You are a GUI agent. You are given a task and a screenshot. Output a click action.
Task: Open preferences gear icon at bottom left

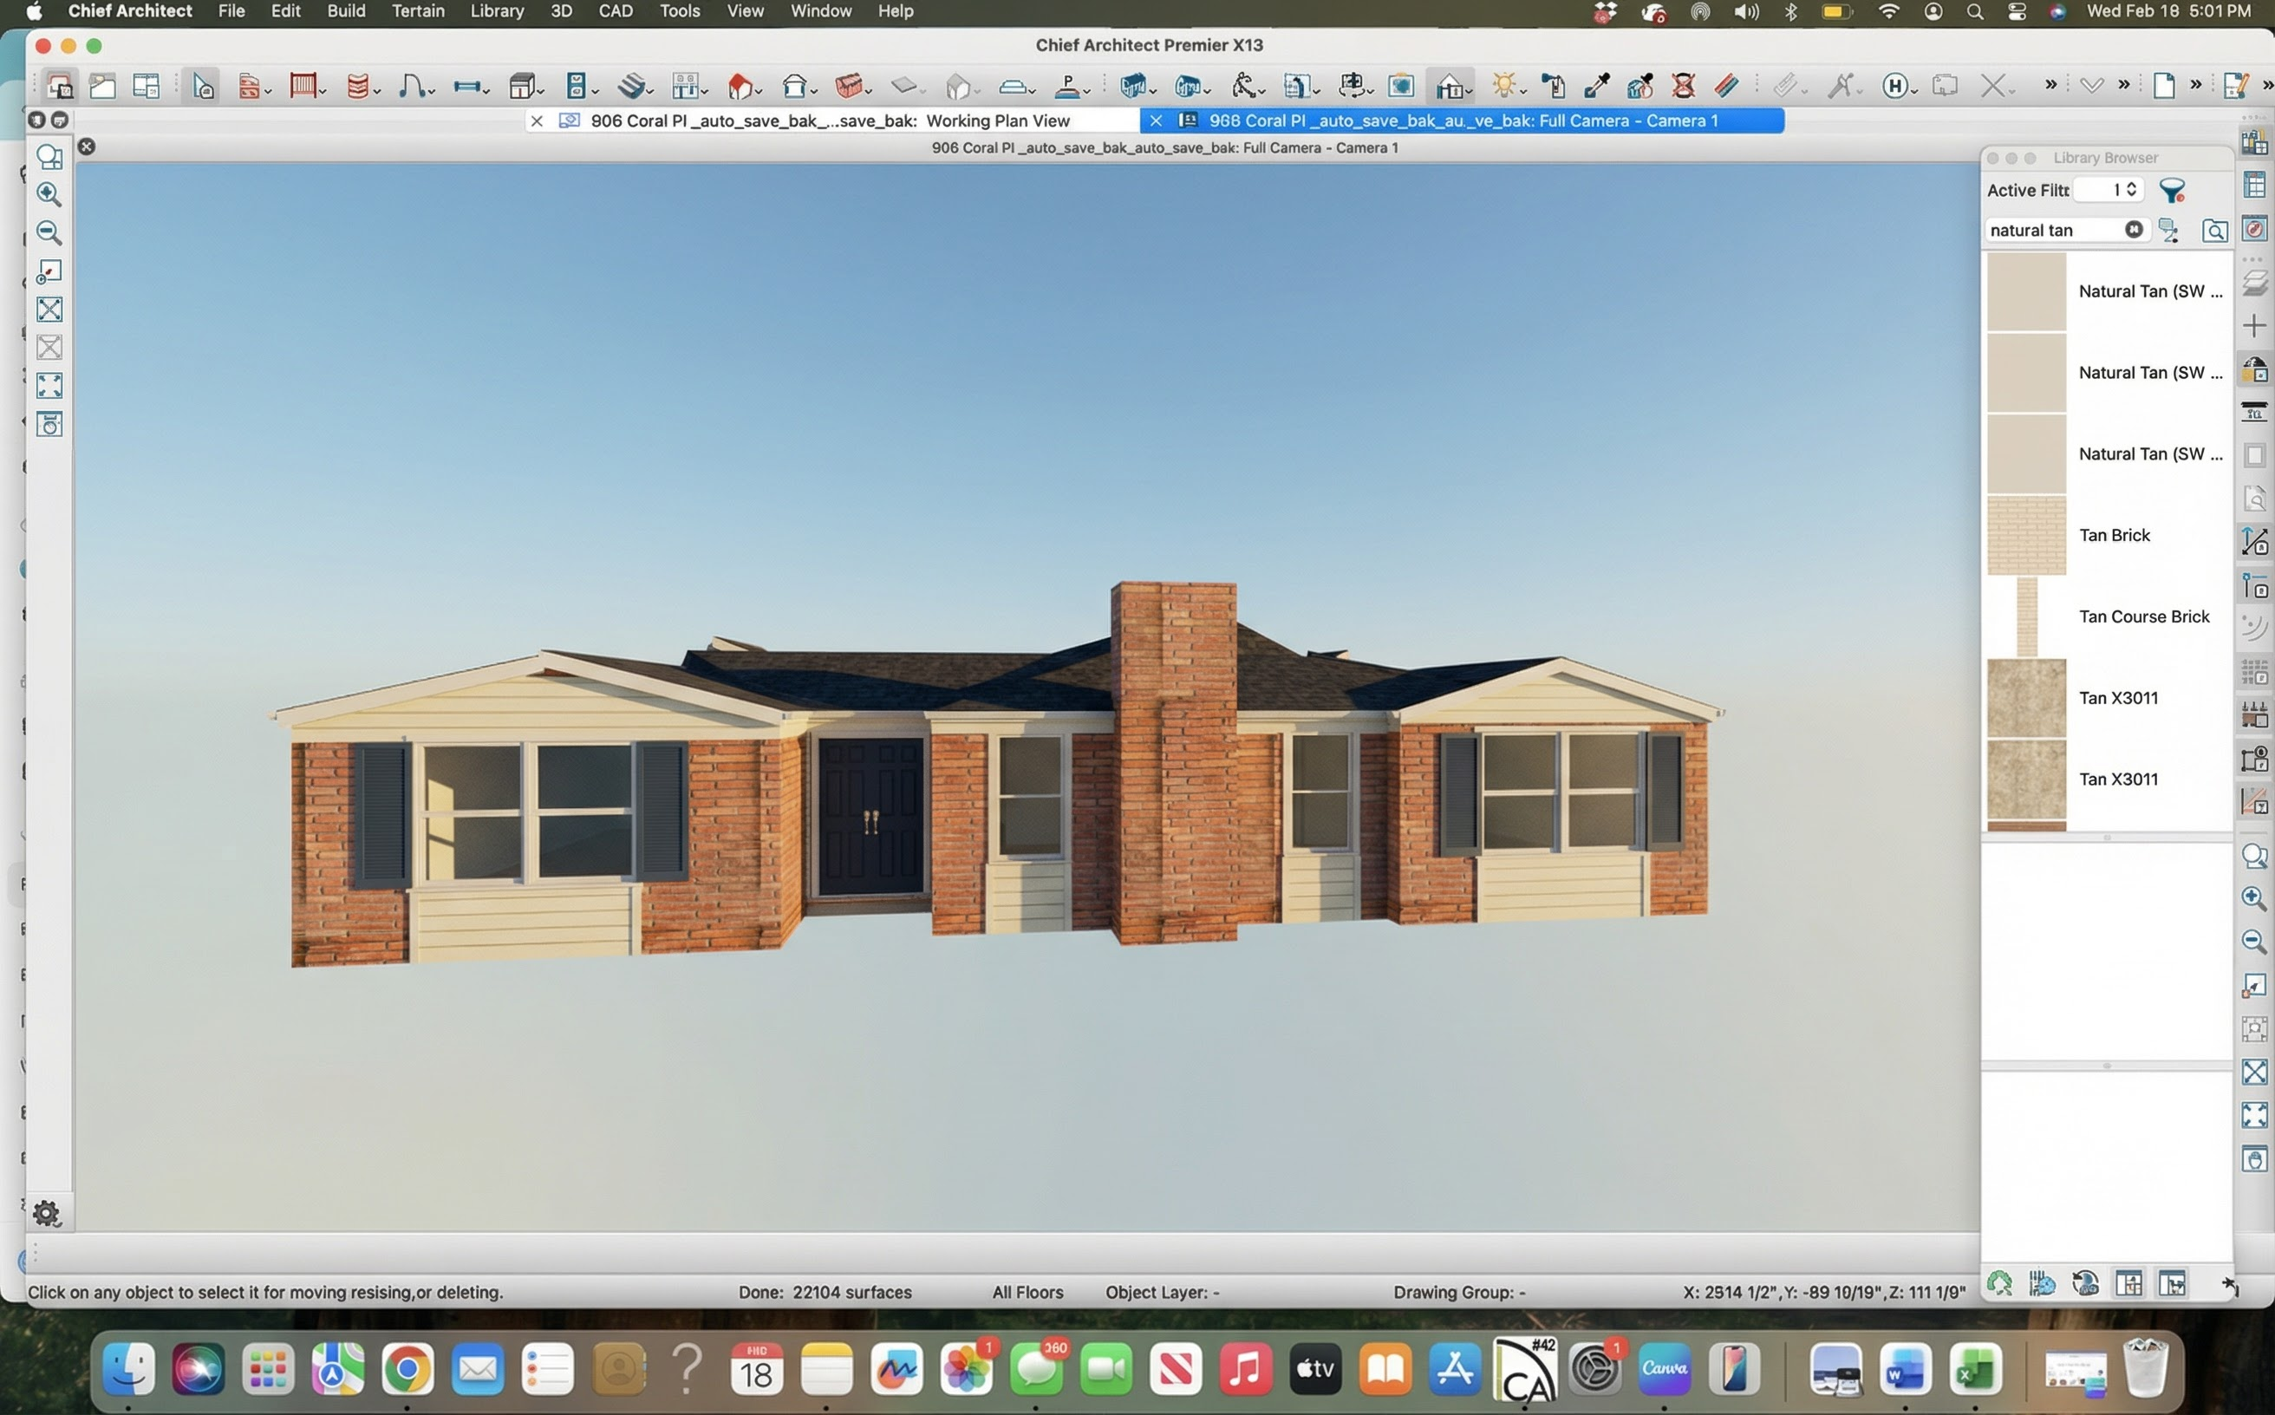[x=46, y=1213]
